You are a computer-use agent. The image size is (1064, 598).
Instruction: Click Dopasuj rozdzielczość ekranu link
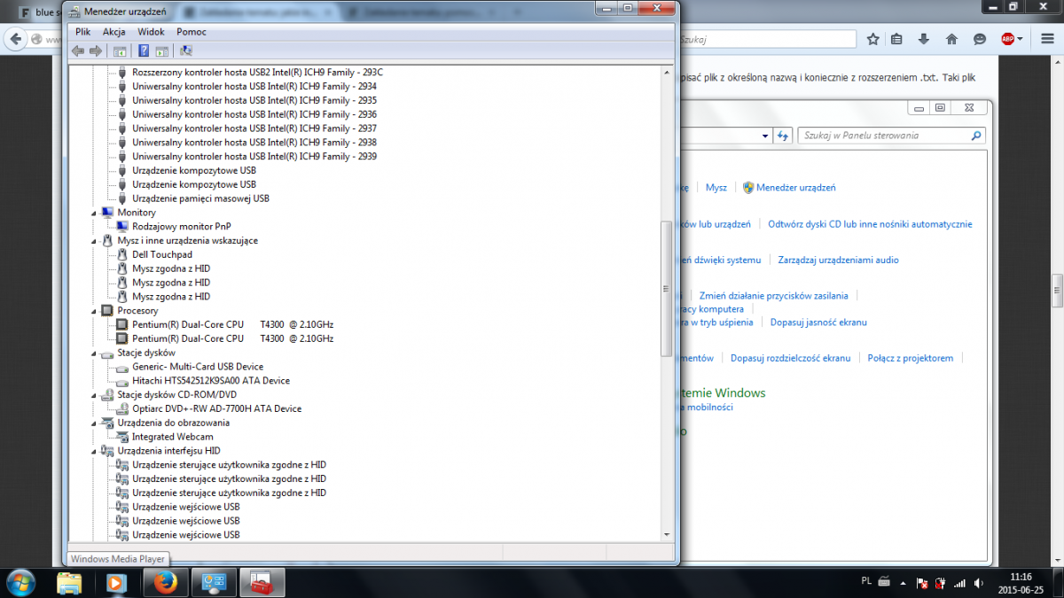click(791, 358)
